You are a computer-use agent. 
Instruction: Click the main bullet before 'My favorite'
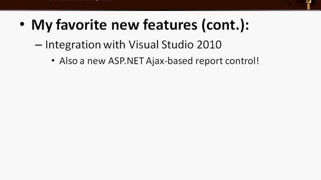[x=22, y=24]
